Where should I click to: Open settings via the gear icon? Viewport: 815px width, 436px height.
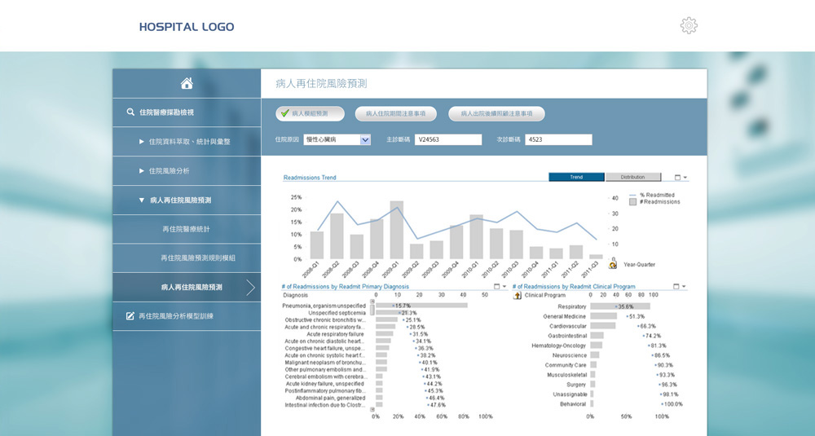(x=689, y=25)
